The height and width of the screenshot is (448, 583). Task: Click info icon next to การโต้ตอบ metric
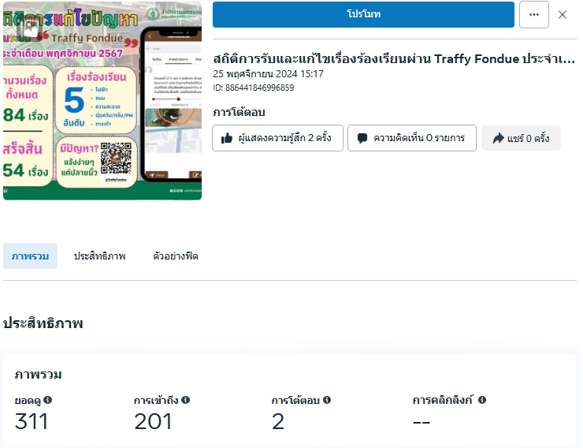pos(327,400)
